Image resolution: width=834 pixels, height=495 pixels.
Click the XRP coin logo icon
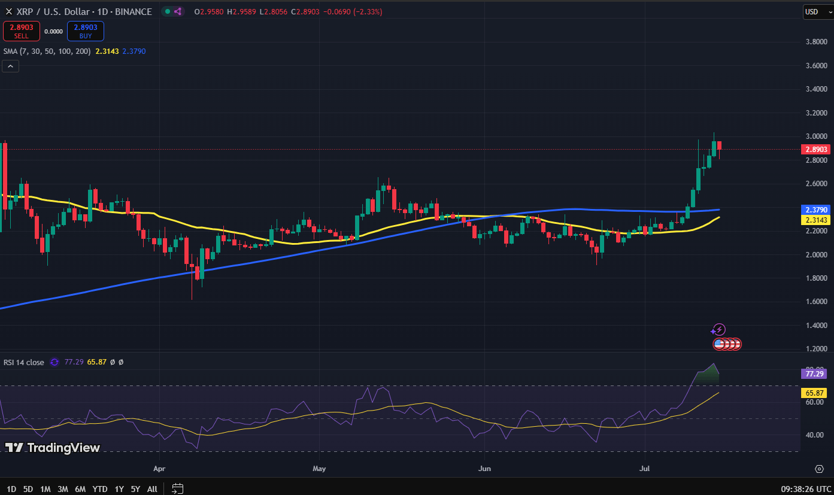9,11
